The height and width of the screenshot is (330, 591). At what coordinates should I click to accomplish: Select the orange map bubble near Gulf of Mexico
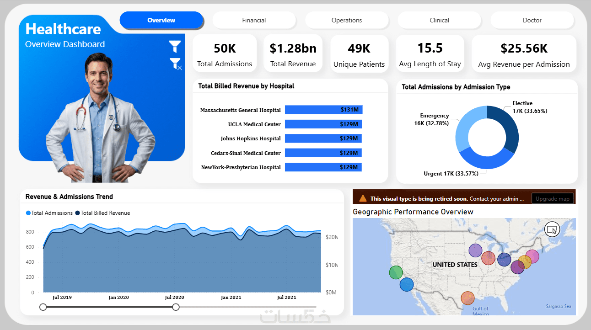coord(467,298)
